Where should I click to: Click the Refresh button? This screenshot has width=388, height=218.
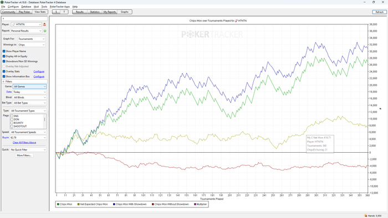pos(379,12)
